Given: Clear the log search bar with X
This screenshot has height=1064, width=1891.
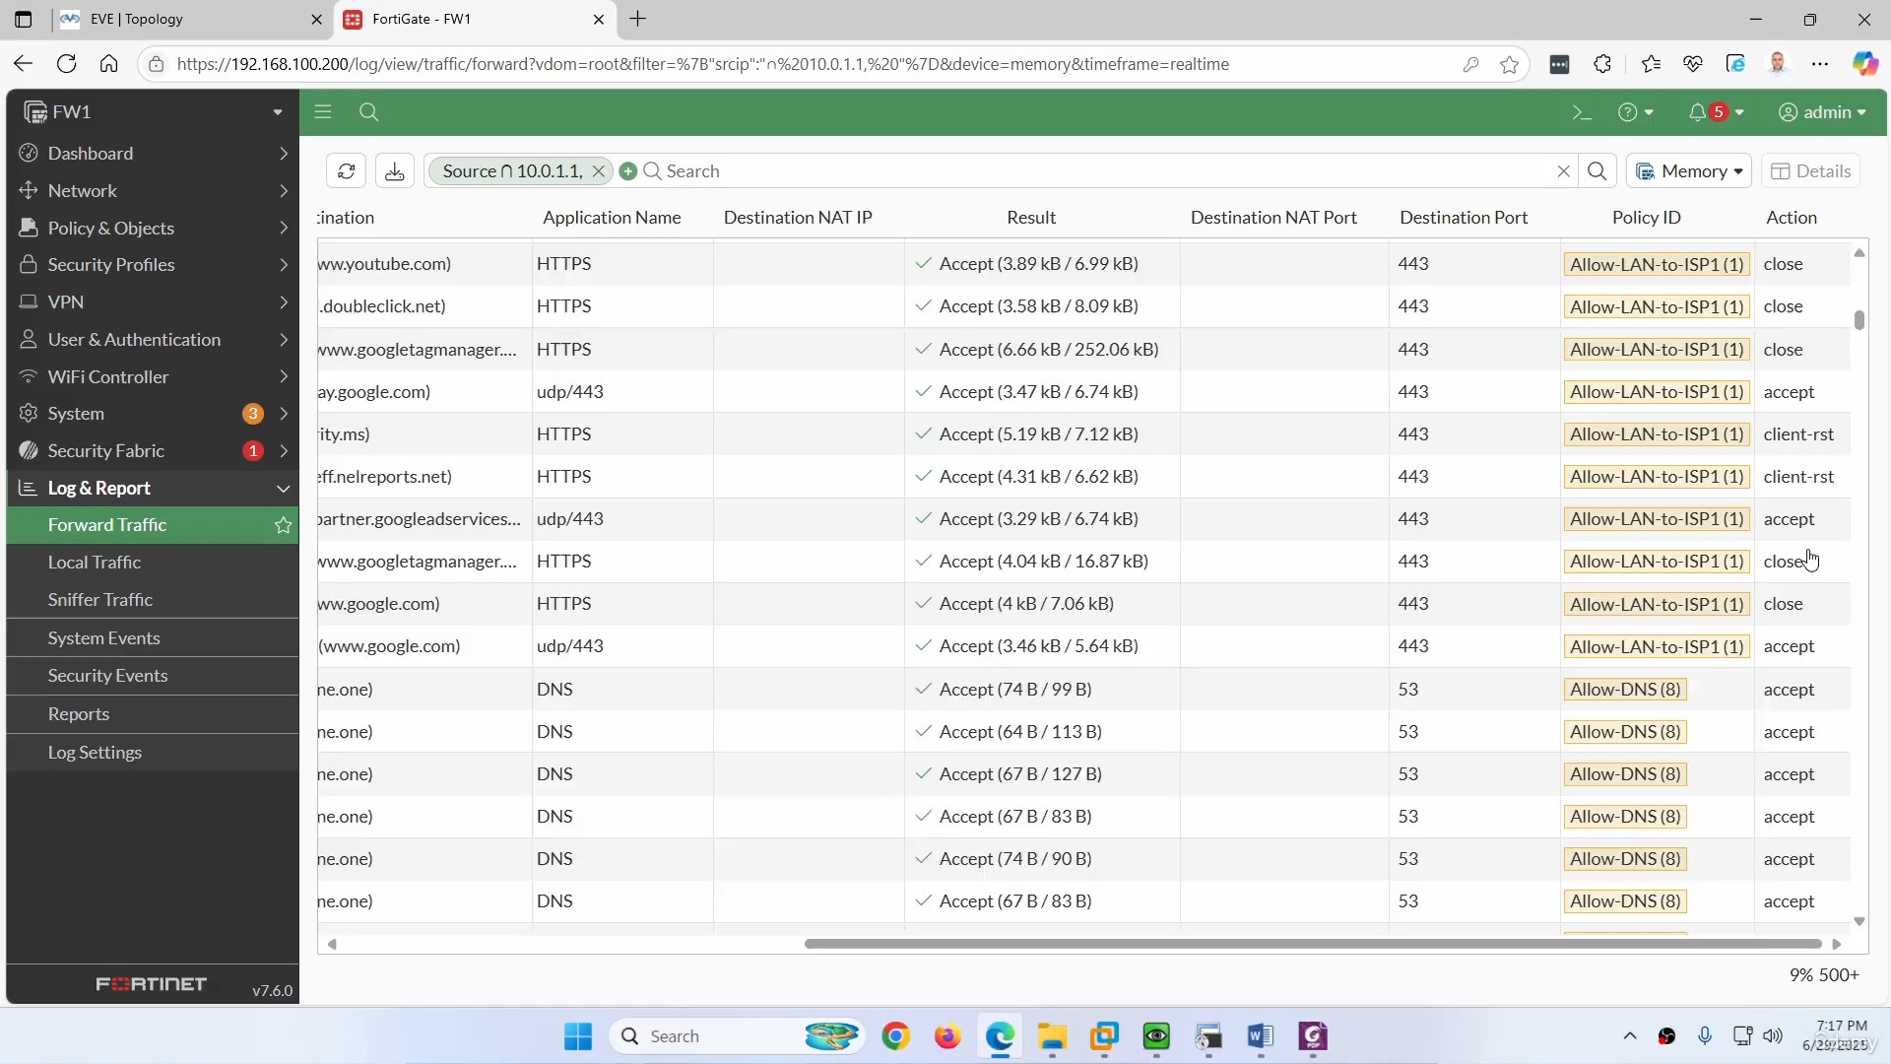Looking at the screenshot, I should click(x=1563, y=171).
